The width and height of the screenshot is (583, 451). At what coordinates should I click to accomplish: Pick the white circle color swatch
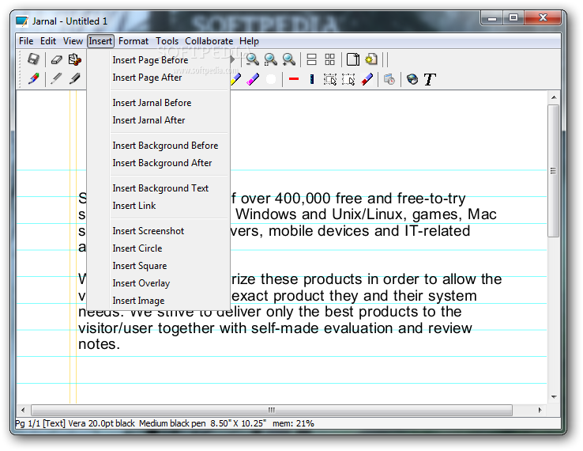tap(271, 79)
